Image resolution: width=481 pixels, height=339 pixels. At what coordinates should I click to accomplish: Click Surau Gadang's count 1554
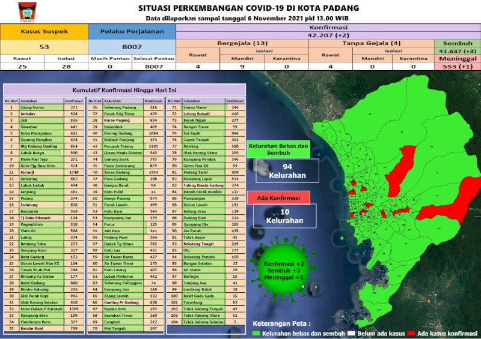tap(153, 172)
